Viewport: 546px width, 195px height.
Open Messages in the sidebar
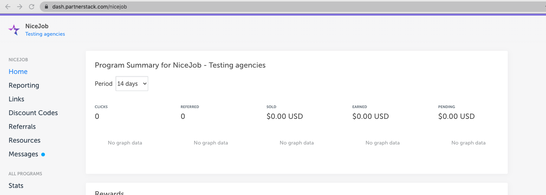pos(23,154)
